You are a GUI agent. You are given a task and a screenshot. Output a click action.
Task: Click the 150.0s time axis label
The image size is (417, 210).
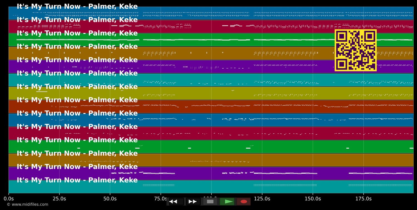313,199
